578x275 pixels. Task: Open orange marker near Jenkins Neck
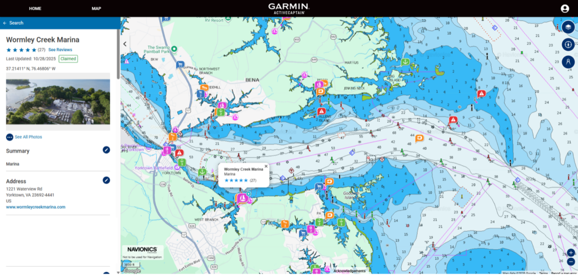pos(321,91)
